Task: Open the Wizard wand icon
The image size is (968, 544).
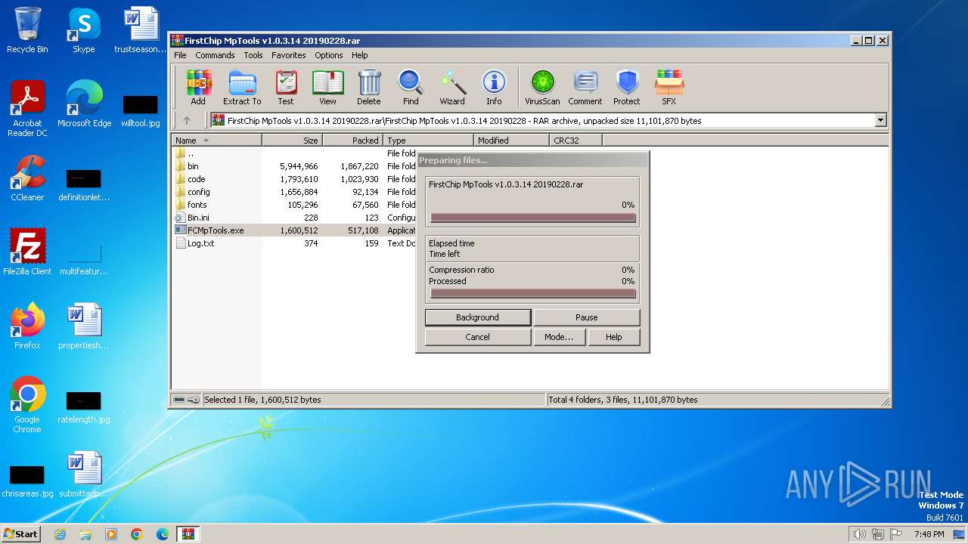Action: [452, 88]
